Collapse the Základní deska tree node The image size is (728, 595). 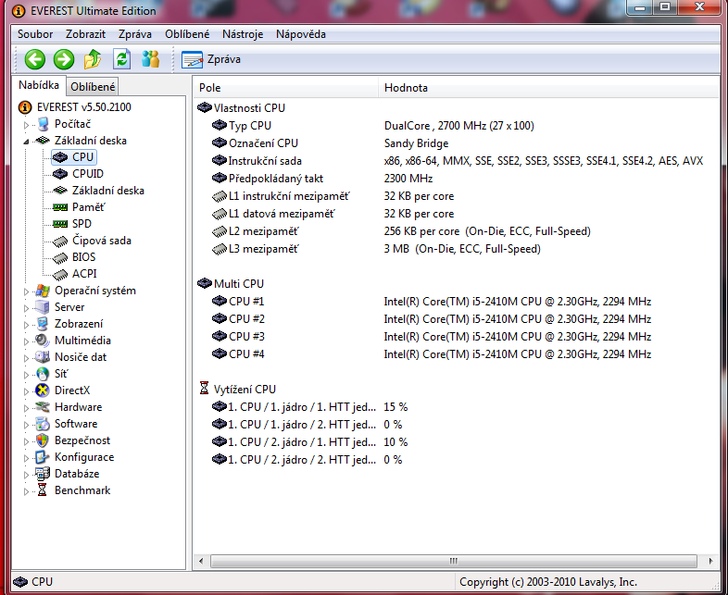pyautogui.click(x=26, y=141)
